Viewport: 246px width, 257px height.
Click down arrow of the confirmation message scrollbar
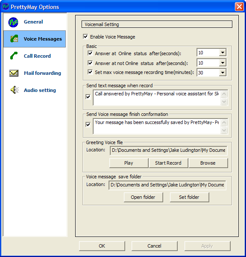pos(224,130)
